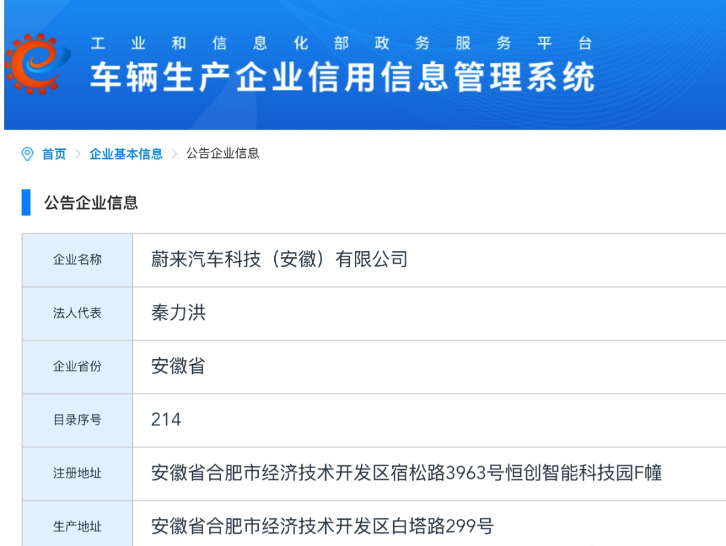Open the 首页 breadcrumb link
The image size is (726, 546).
pyautogui.click(x=54, y=154)
